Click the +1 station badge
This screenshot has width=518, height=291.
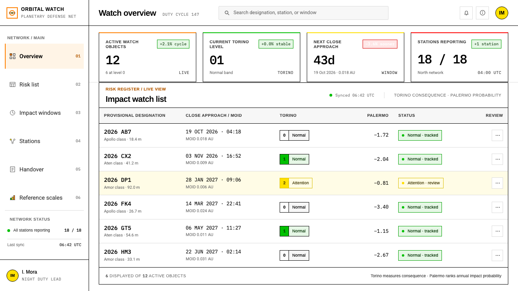pyautogui.click(x=486, y=44)
